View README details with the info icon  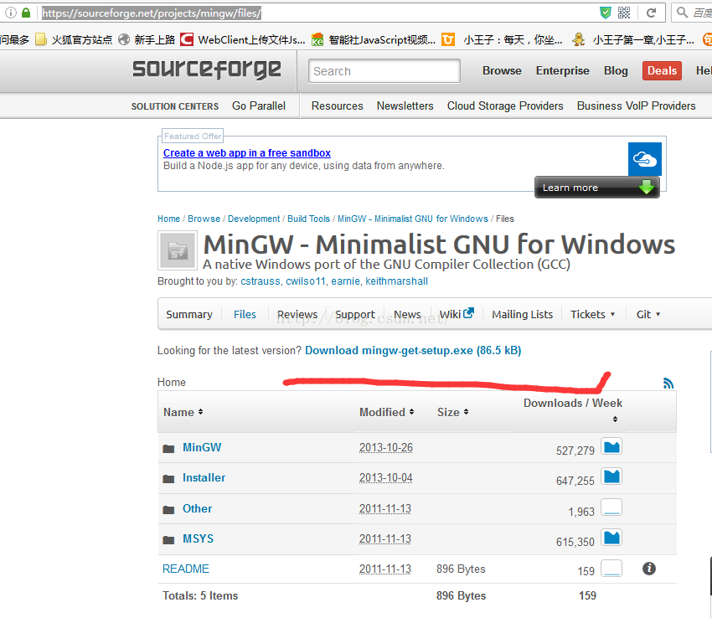(x=649, y=568)
